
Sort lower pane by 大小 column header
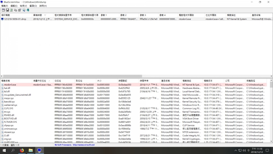click(x=107, y=81)
